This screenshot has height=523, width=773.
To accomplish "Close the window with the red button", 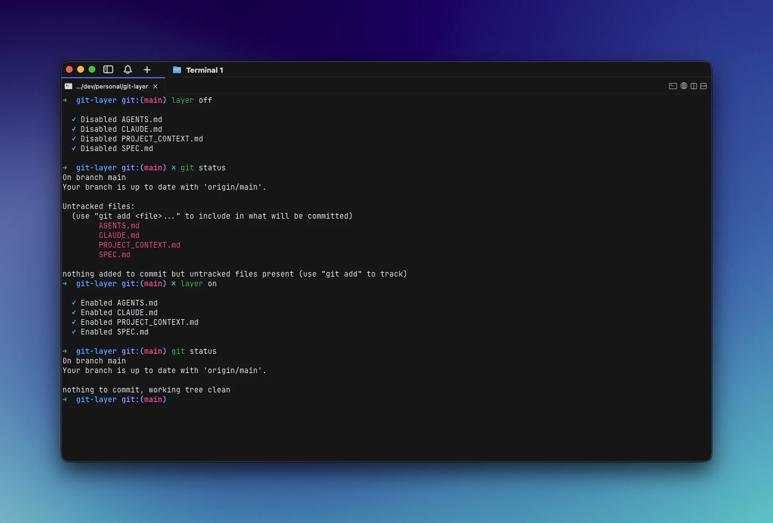I will coord(69,69).
